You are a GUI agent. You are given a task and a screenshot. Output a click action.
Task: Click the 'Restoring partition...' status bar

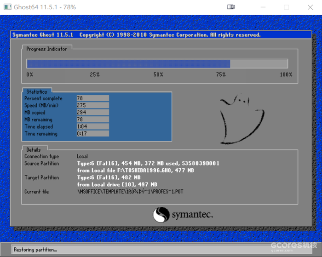coord(162,250)
